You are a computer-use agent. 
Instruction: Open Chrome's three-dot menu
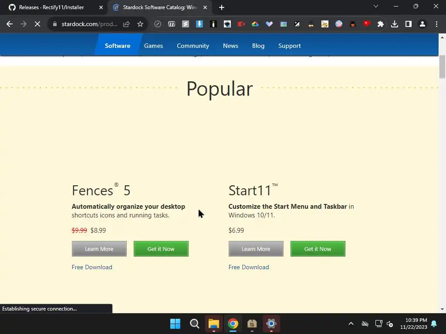[x=436, y=24]
